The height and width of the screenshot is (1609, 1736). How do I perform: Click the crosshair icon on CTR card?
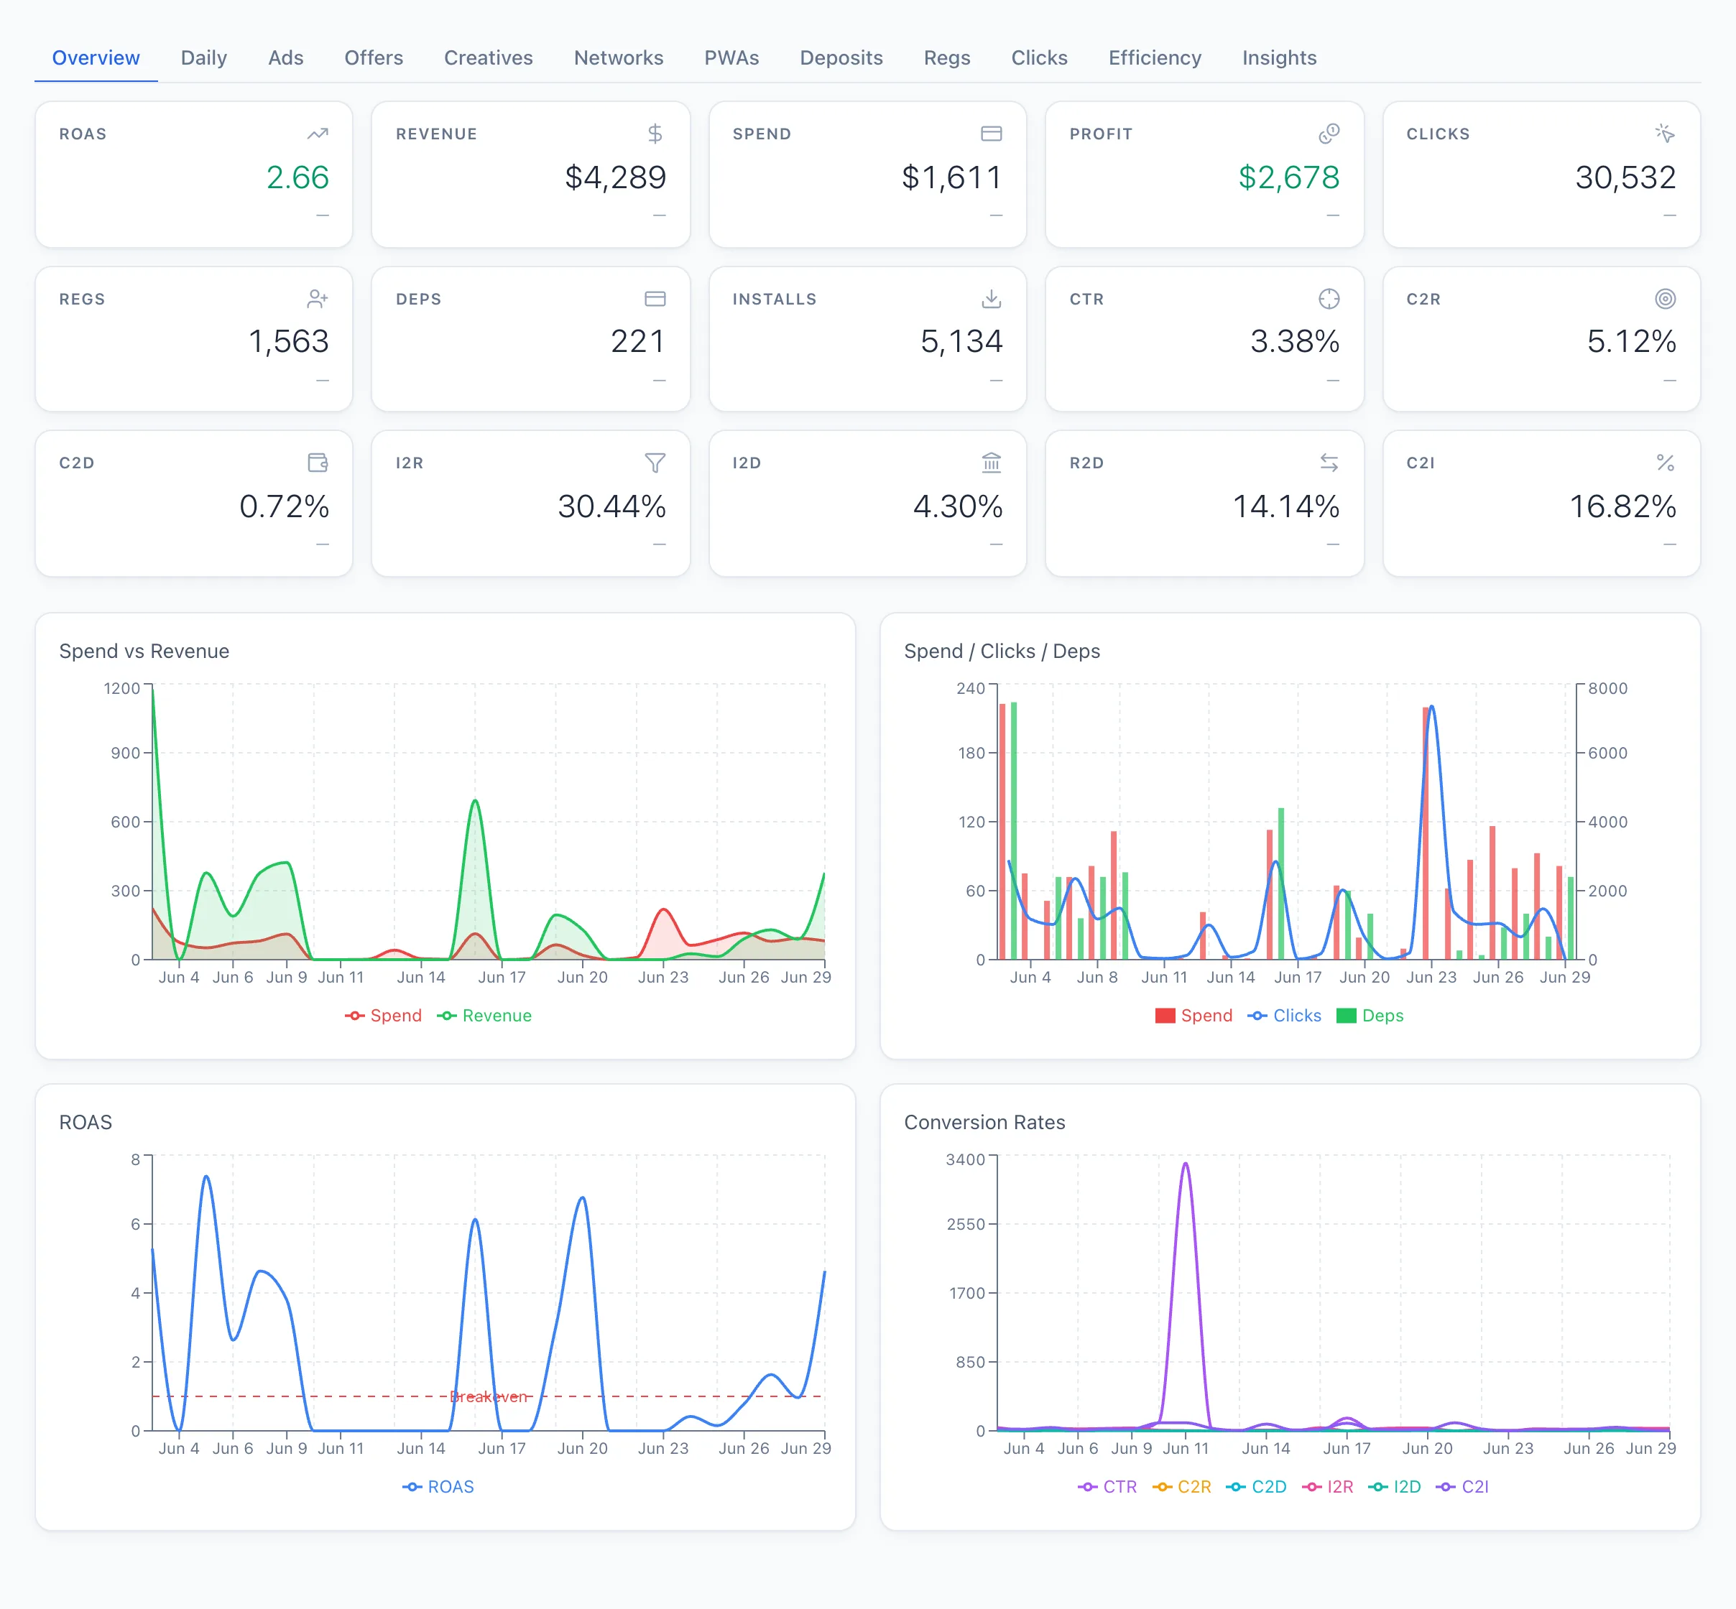point(1329,299)
